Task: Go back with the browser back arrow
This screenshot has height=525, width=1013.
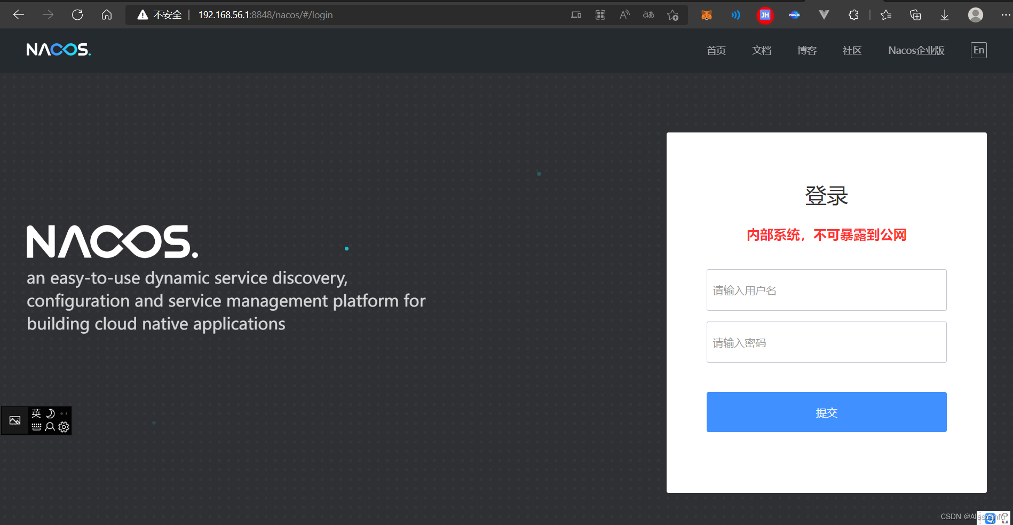Action: point(19,15)
